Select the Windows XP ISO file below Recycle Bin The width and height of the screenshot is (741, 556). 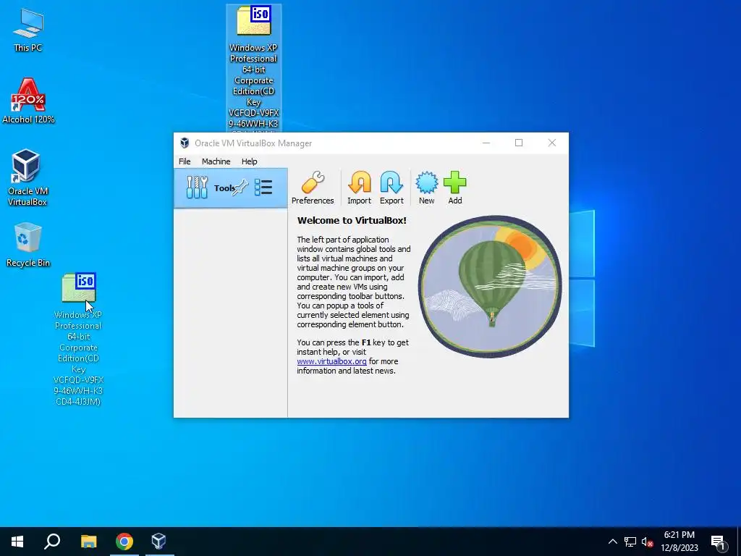click(x=78, y=340)
